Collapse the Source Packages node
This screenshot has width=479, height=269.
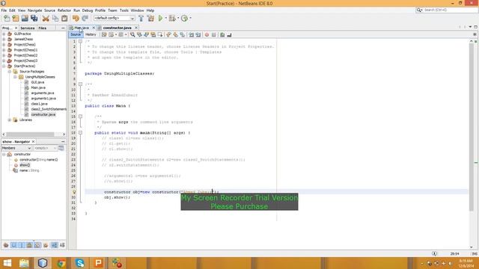tap(10, 72)
